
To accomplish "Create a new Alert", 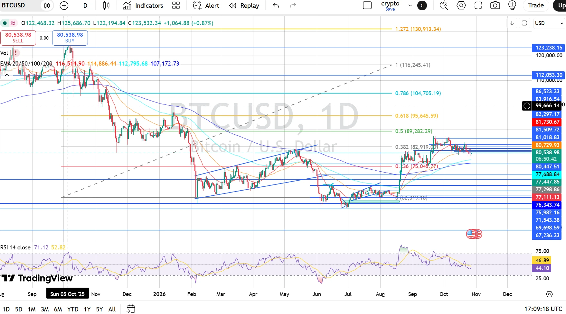I will coord(206,5).
